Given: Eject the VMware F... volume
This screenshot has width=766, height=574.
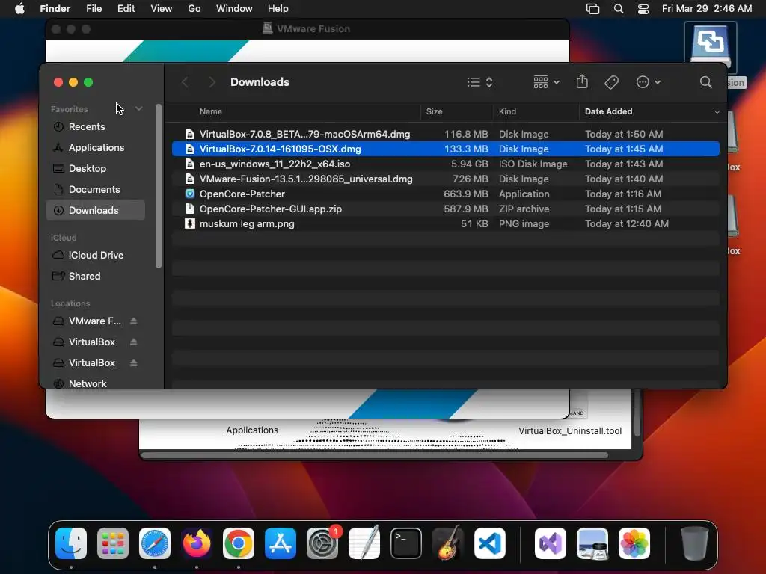Looking at the screenshot, I should [133, 321].
